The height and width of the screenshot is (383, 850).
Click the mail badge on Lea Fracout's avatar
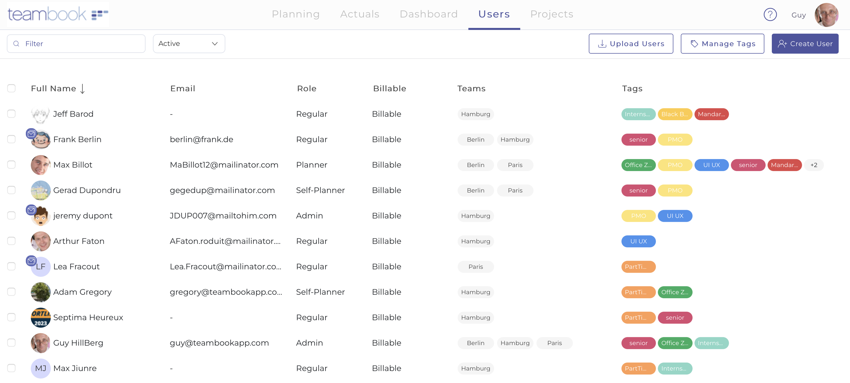coord(31,261)
